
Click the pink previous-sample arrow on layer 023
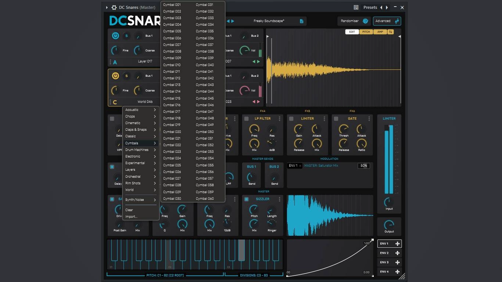254,102
